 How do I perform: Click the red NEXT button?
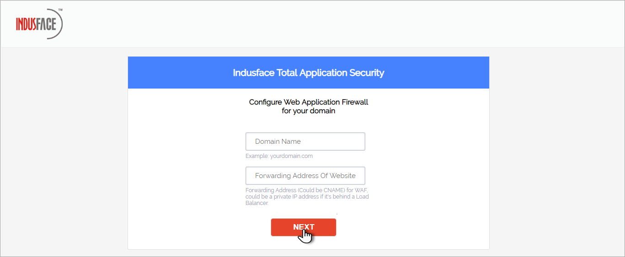(304, 227)
